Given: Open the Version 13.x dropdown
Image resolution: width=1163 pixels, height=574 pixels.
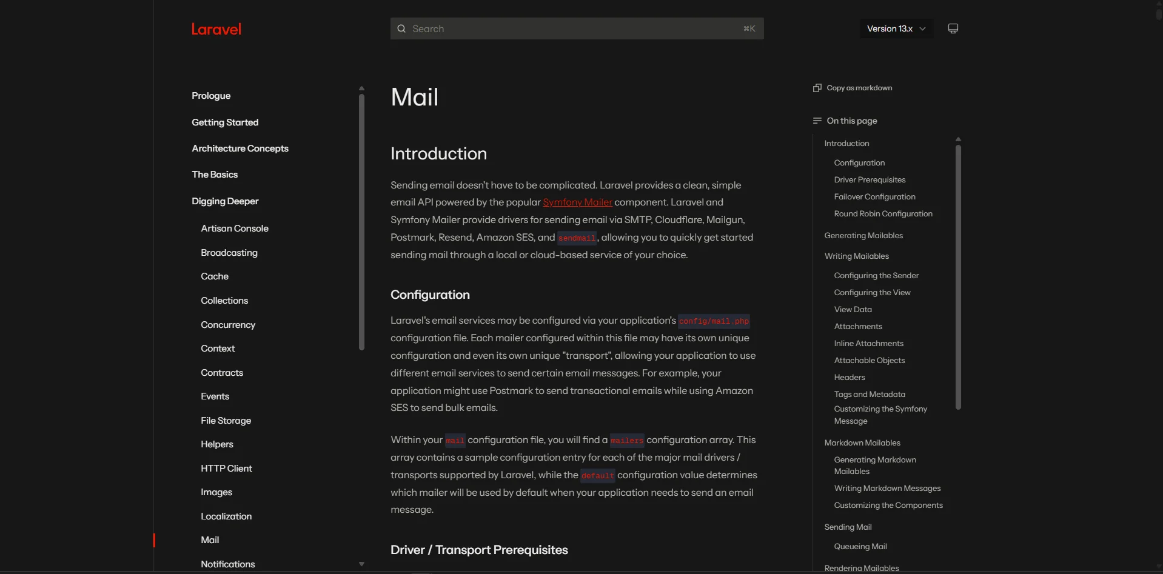Looking at the screenshot, I should pos(896,28).
